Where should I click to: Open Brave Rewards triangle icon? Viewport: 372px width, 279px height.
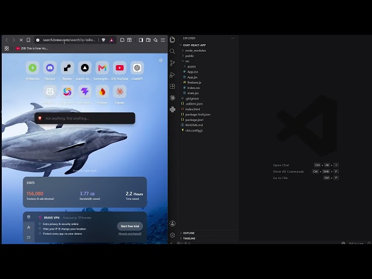coord(112,40)
